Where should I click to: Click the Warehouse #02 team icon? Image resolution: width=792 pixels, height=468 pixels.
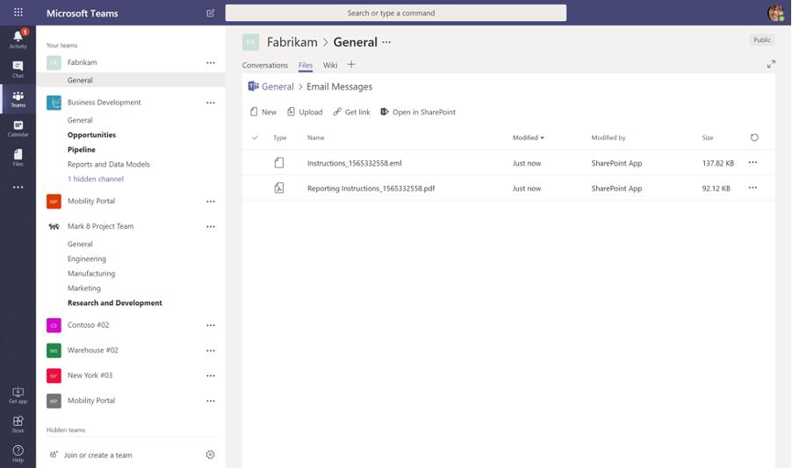click(54, 351)
